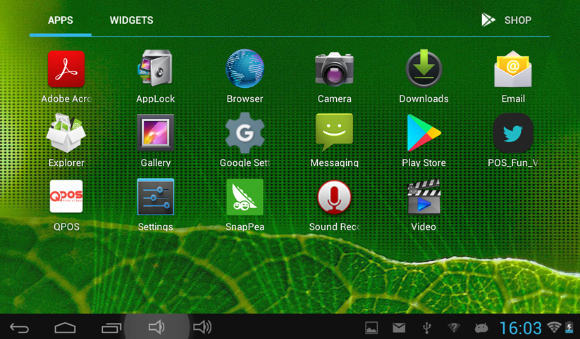Open the clock showing 16:03
Viewport: 580px width, 339px height.
coord(520,328)
